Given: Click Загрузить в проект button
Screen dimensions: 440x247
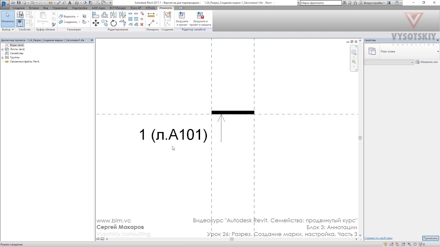Looking at the screenshot, I should pyautogui.click(x=182, y=19).
